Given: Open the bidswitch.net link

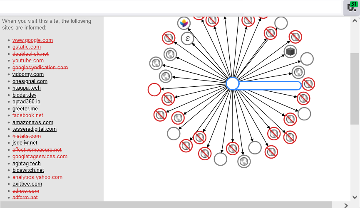Looking at the screenshot, I should pos(28,170).
